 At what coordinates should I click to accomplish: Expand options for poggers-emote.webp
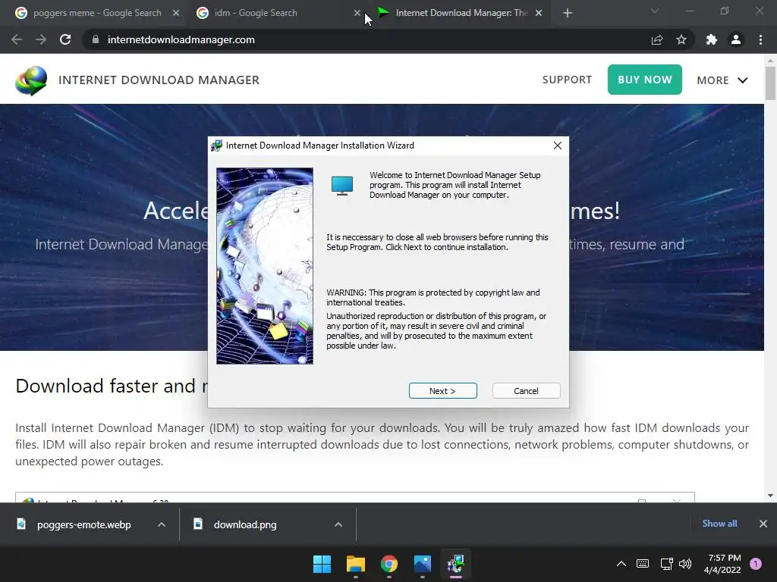(x=162, y=524)
